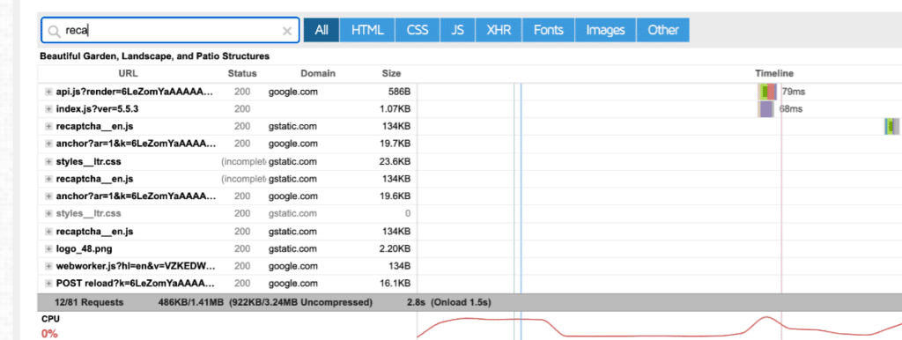Clear the search filter with the X icon
The width and height of the screenshot is (902, 340).
point(287,31)
